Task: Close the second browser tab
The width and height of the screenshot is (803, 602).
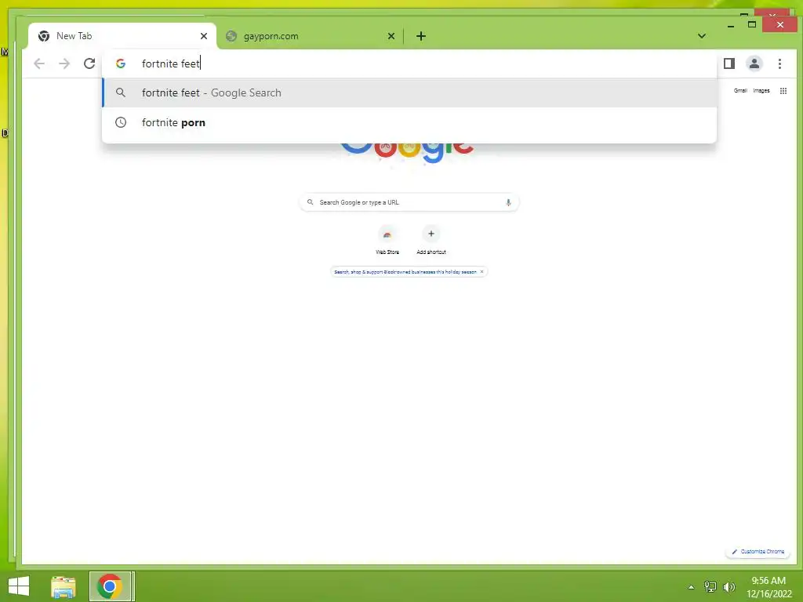Action: tap(391, 36)
